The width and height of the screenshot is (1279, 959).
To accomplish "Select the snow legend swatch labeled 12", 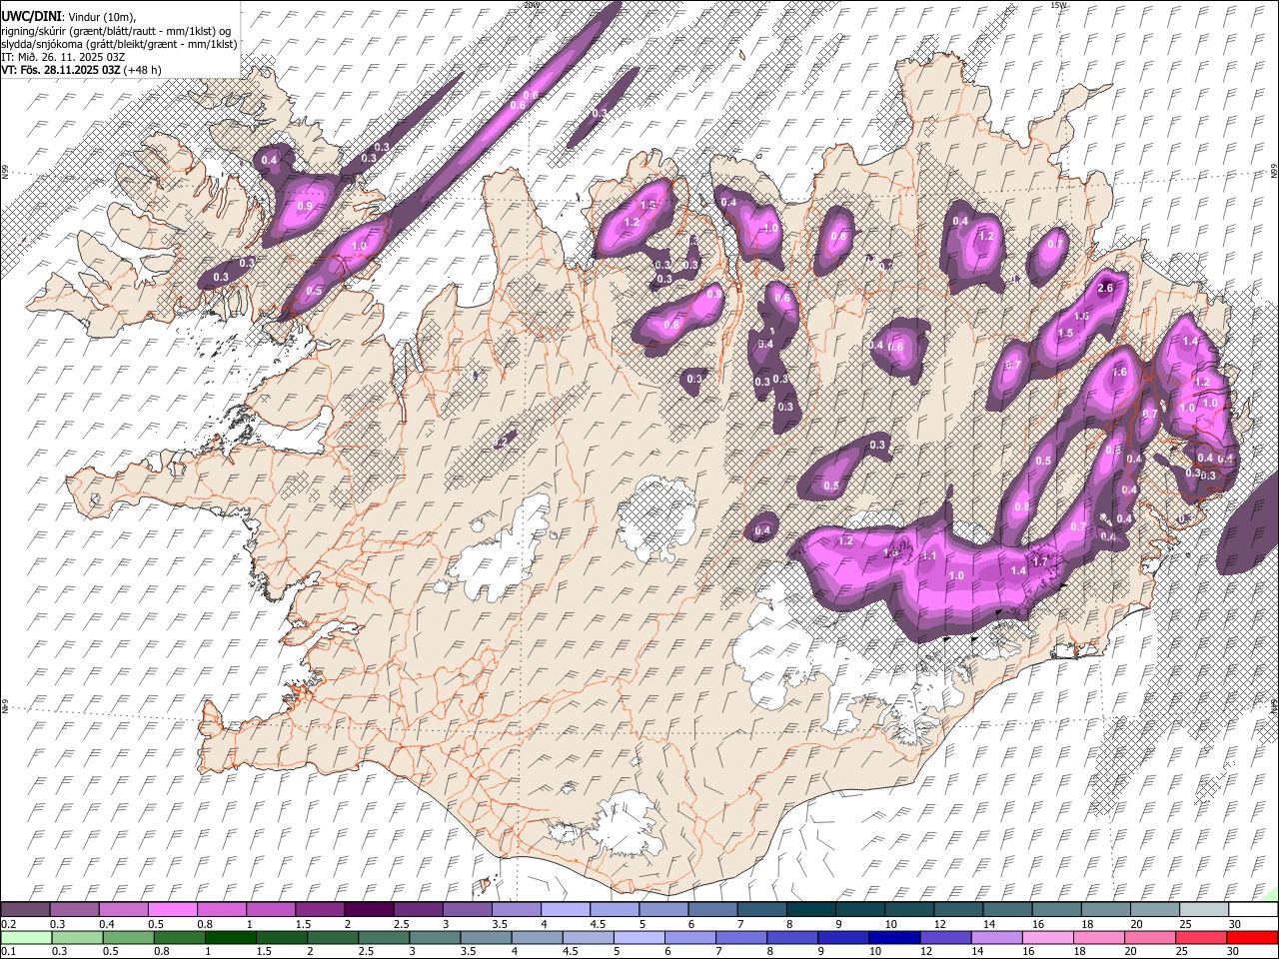I will coord(958,909).
